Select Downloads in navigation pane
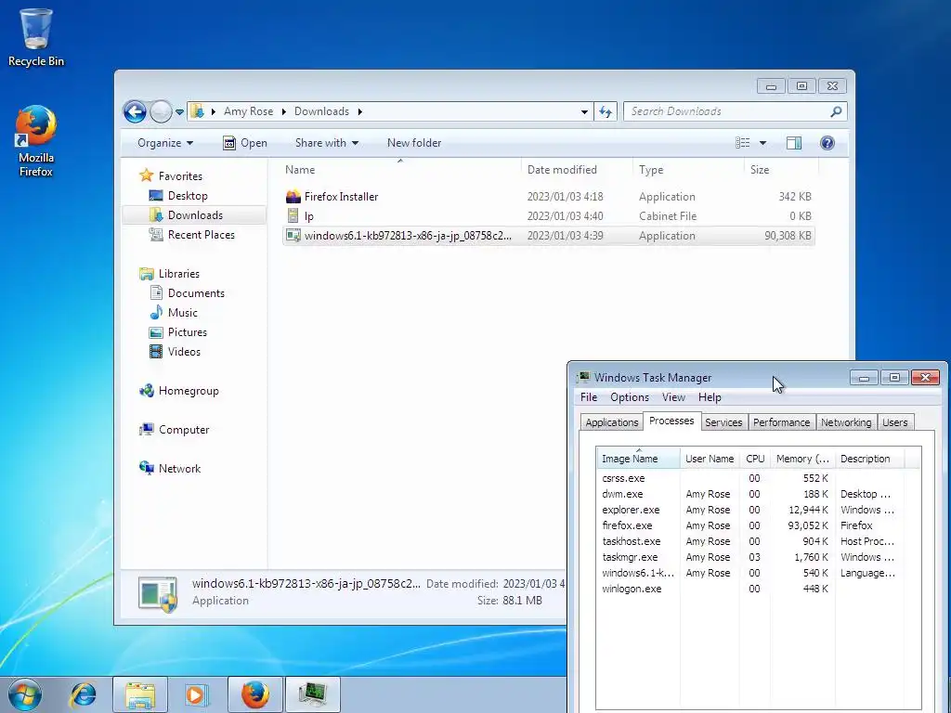Image resolution: width=951 pixels, height=713 pixels. [195, 215]
